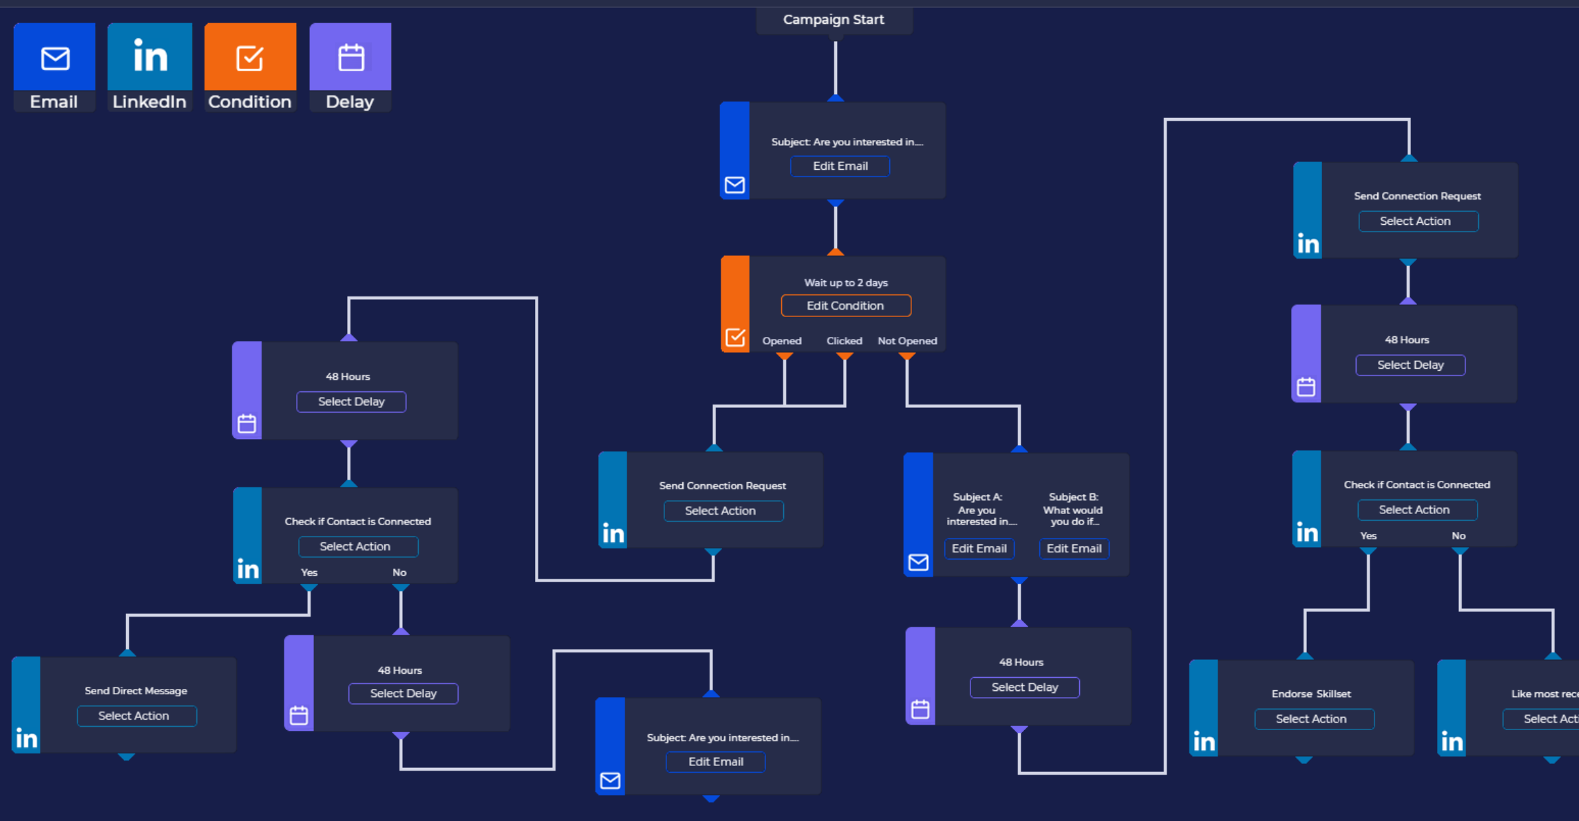Screen dimensions: 1579x821
Task: Open Edit Condition on the wait node
Action: [x=846, y=306]
